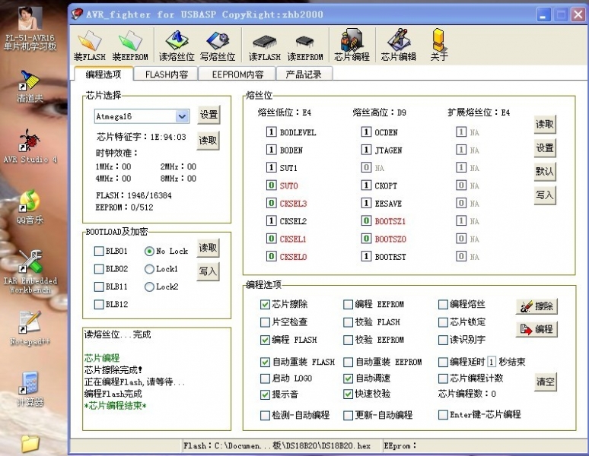
Task: Click 设置 button in chip selection
Action: (209, 114)
